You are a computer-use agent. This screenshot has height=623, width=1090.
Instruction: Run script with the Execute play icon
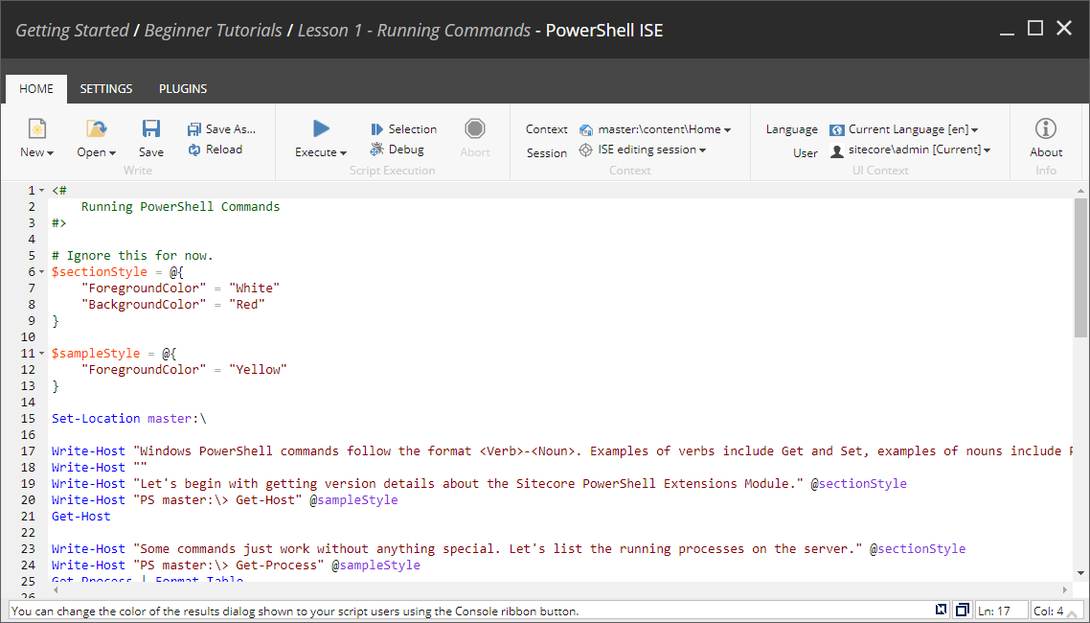[x=321, y=128]
